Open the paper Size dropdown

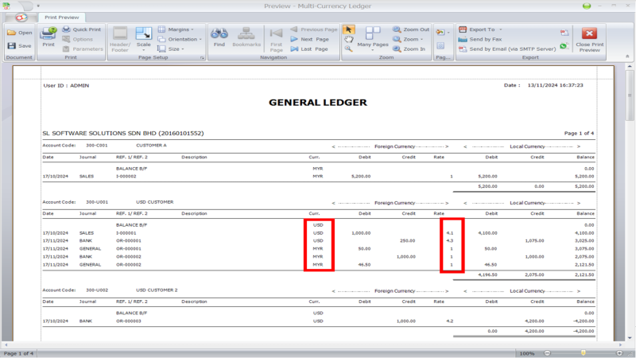(x=171, y=49)
